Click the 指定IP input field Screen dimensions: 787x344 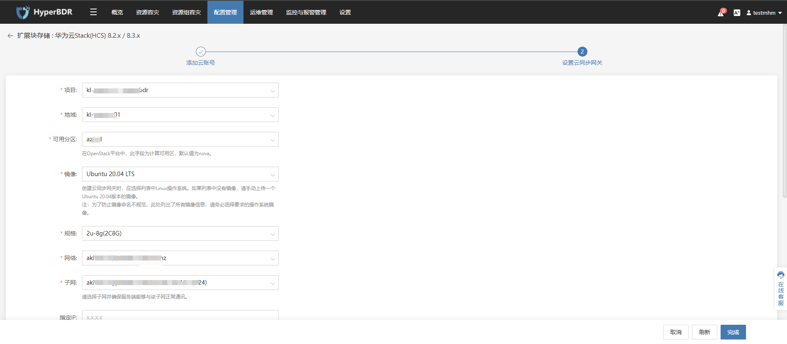tap(180, 315)
